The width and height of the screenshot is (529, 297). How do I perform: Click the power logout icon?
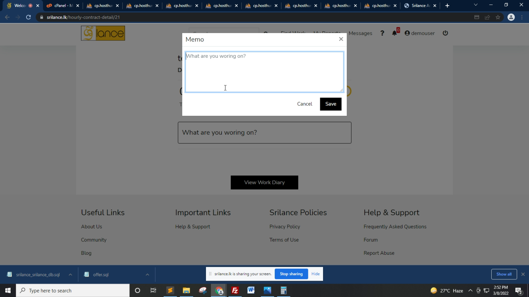coord(445,33)
